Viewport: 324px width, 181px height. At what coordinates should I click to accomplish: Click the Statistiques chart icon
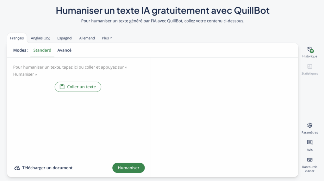click(310, 66)
